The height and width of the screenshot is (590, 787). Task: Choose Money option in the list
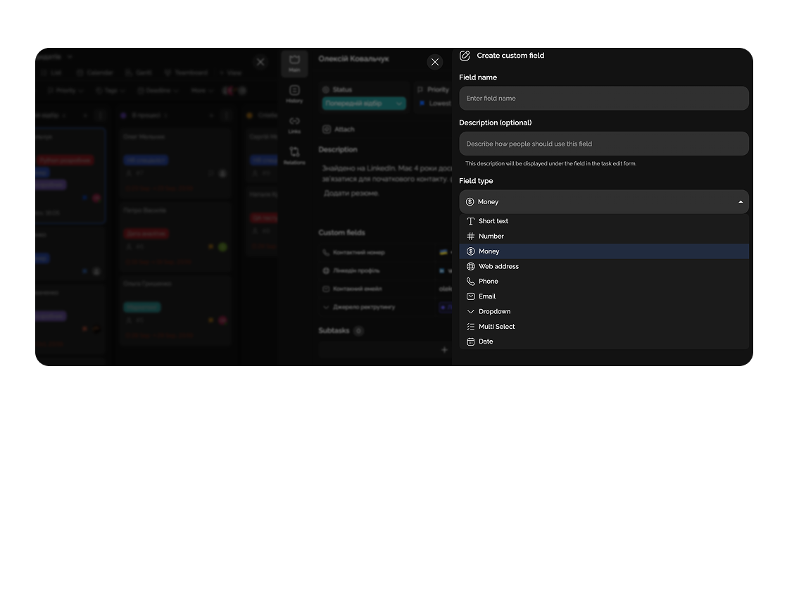(489, 251)
